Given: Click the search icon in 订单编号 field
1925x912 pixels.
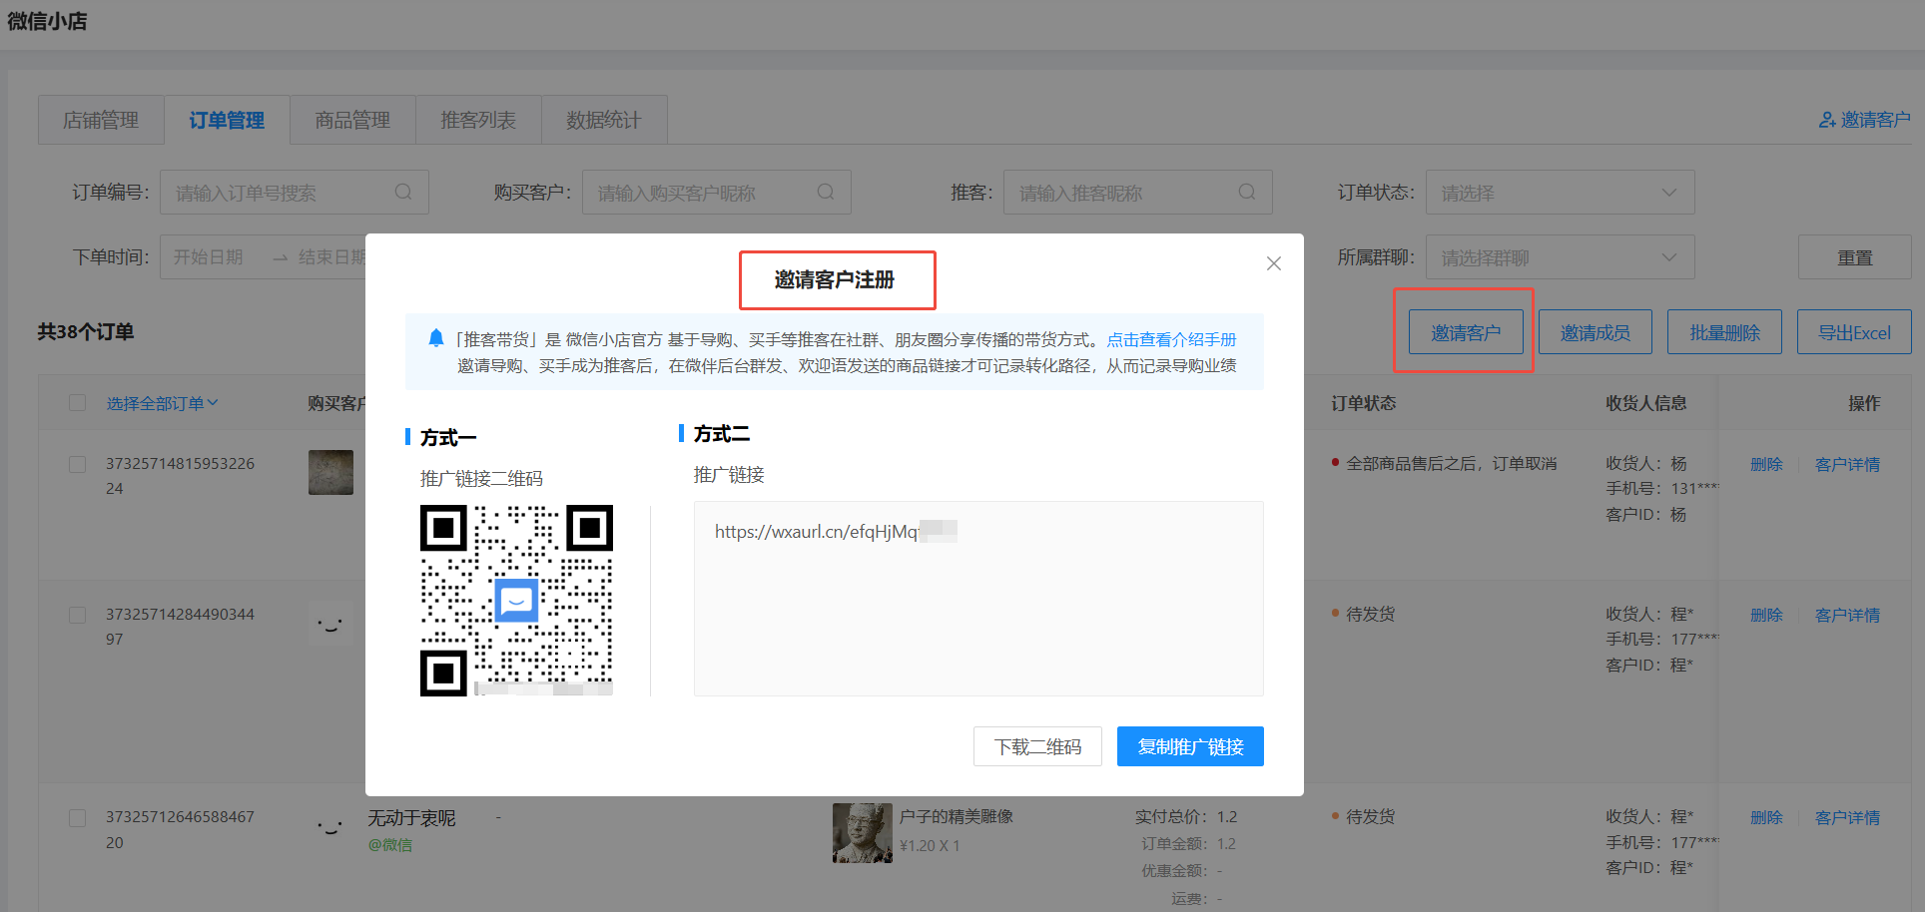Looking at the screenshot, I should click(403, 192).
